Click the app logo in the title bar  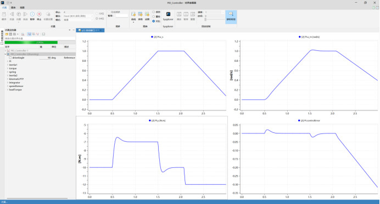tap(3, 3)
